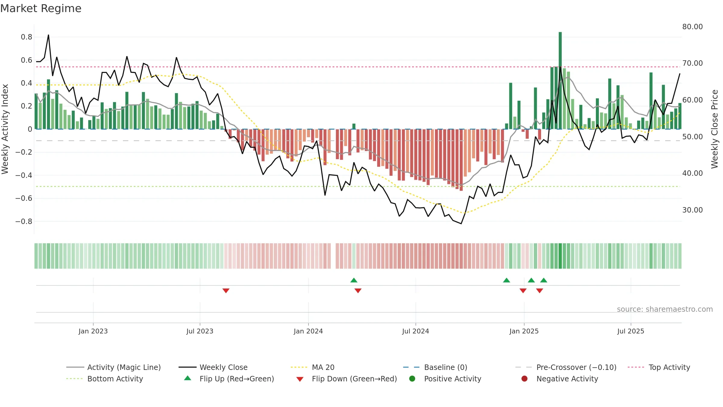Click the Baseline (0) legend entry
This screenshot has width=723, height=407.
coord(435,367)
